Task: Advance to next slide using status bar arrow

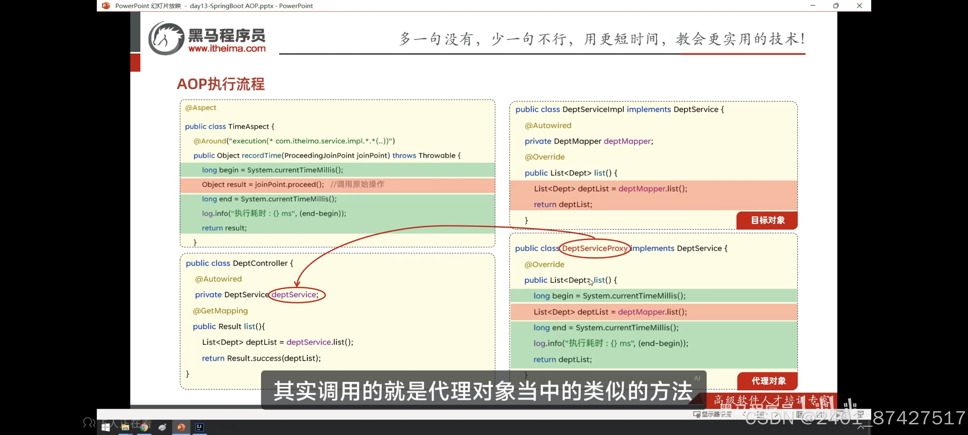Action: click(x=776, y=414)
